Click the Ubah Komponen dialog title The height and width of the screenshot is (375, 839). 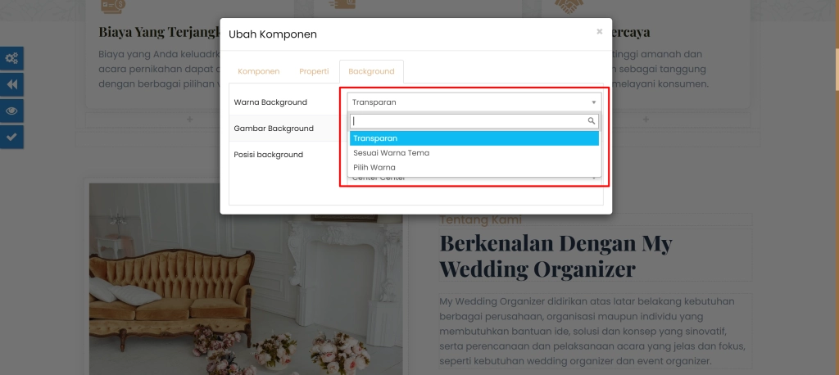272,34
